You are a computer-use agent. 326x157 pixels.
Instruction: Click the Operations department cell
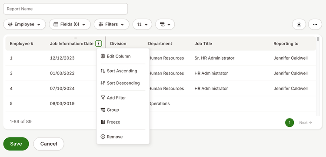[159, 104]
